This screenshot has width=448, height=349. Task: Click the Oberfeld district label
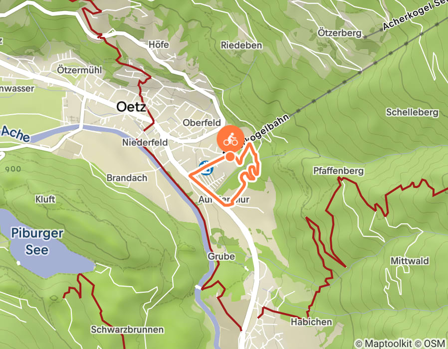pos(202,123)
